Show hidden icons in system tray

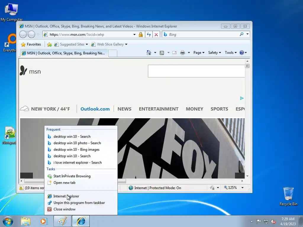click(x=252, y=221)
